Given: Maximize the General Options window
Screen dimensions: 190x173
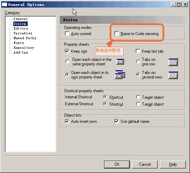Looking at the screenshot, I should click(x=179, y=4).
